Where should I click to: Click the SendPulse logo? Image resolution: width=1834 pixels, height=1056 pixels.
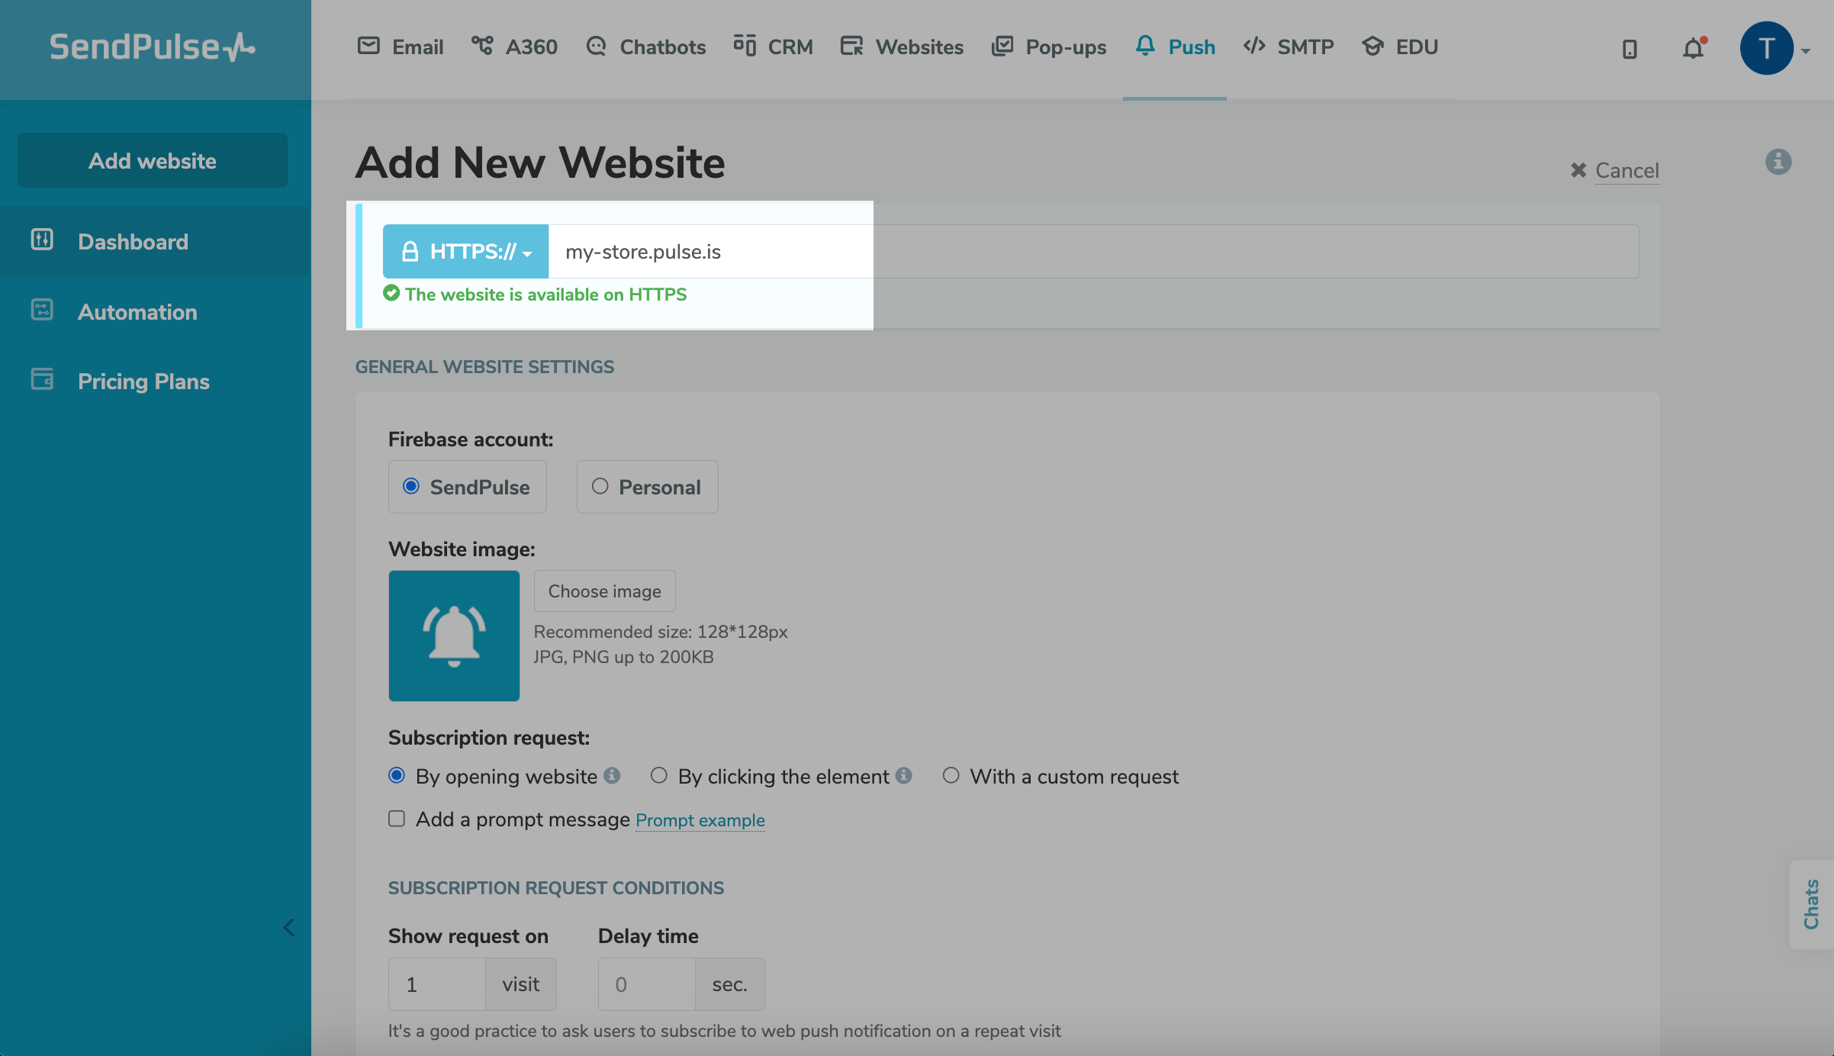(x=153, y=47)
